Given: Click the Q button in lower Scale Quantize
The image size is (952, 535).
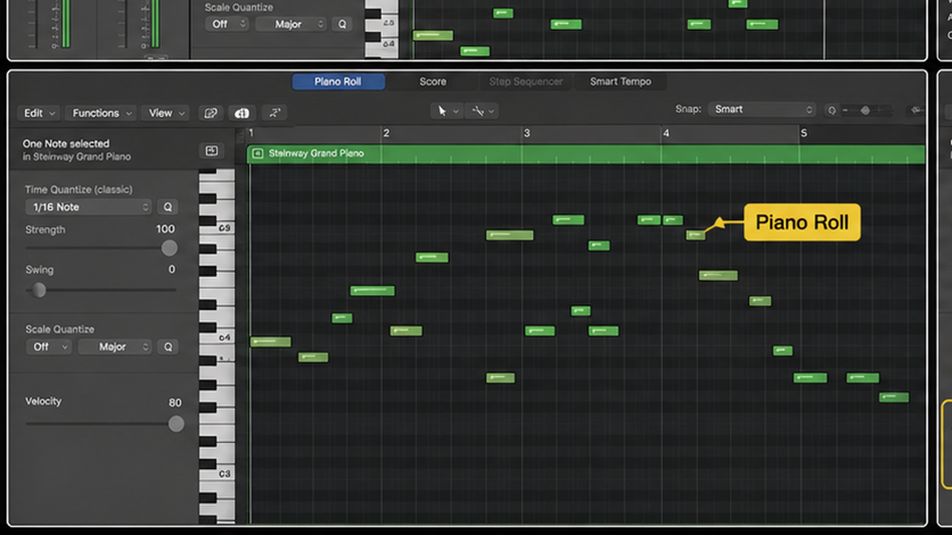Looking at the screenshot, I should (168, 347).
